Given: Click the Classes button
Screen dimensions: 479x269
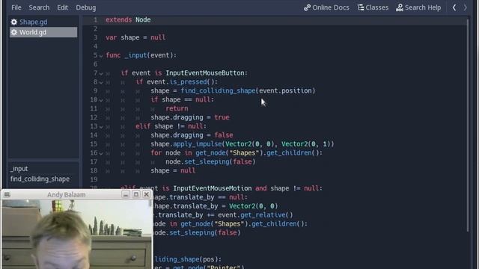Looking at the screenshot, I should pyautogui.click(x=373, y=7).
